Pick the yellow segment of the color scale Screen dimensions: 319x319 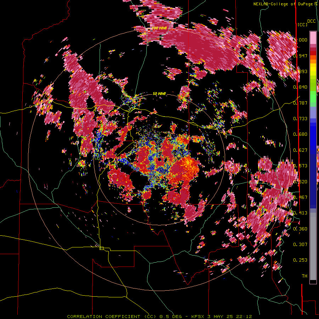click(313, 69)
